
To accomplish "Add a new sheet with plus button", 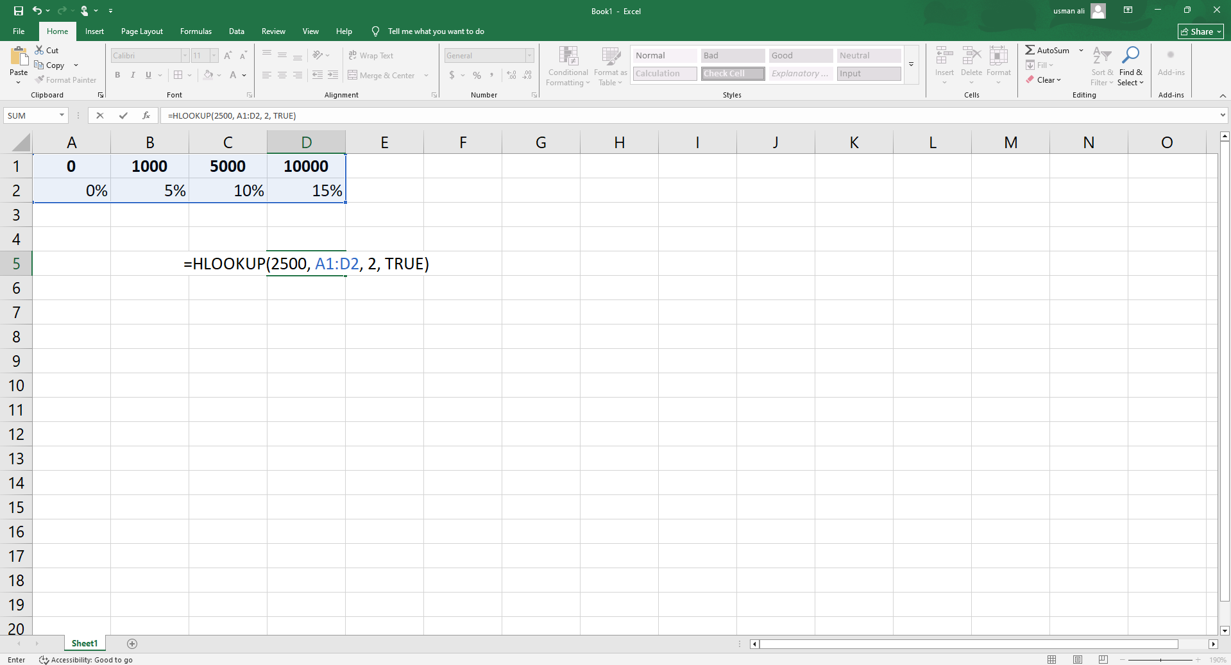I will [132, 643].
